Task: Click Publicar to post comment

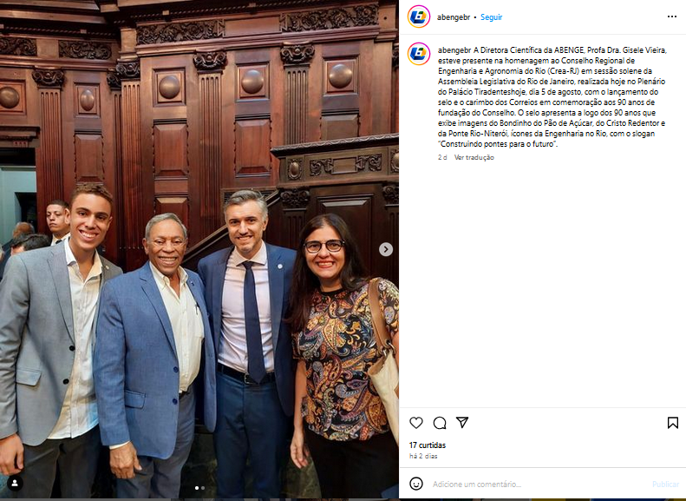Action: [665, 484]
